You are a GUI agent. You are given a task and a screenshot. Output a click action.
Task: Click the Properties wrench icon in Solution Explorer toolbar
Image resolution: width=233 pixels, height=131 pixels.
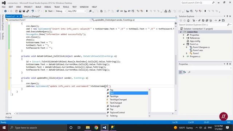220,20
